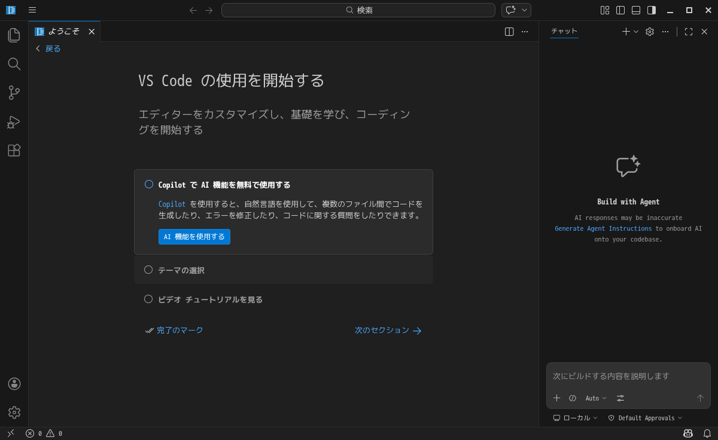Viewport: 718px width, 440px height.
Task: Open chat settings gear icon
Action: point(650,32)
